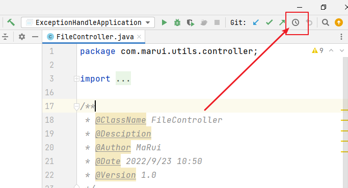Open project panel gear options
This screenshot has height=188, width=348.
point(22,37)
